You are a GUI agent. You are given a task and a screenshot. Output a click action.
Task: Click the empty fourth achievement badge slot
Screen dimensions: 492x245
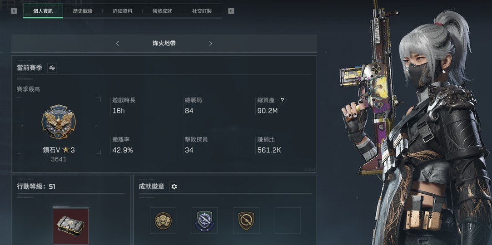point(288,220)
